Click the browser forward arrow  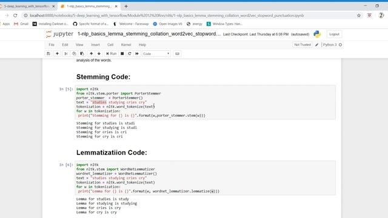(7, 15)
